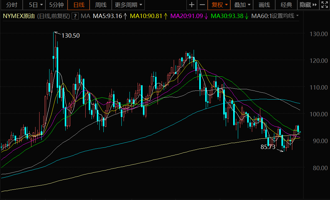Click the 画线 drawing tools button
Image resolution: width=330 pixels, height=200 pixels.
[264, 5]
